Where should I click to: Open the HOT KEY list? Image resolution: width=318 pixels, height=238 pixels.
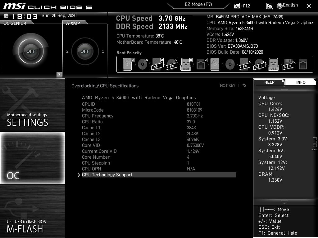click(x=228, y=86)
